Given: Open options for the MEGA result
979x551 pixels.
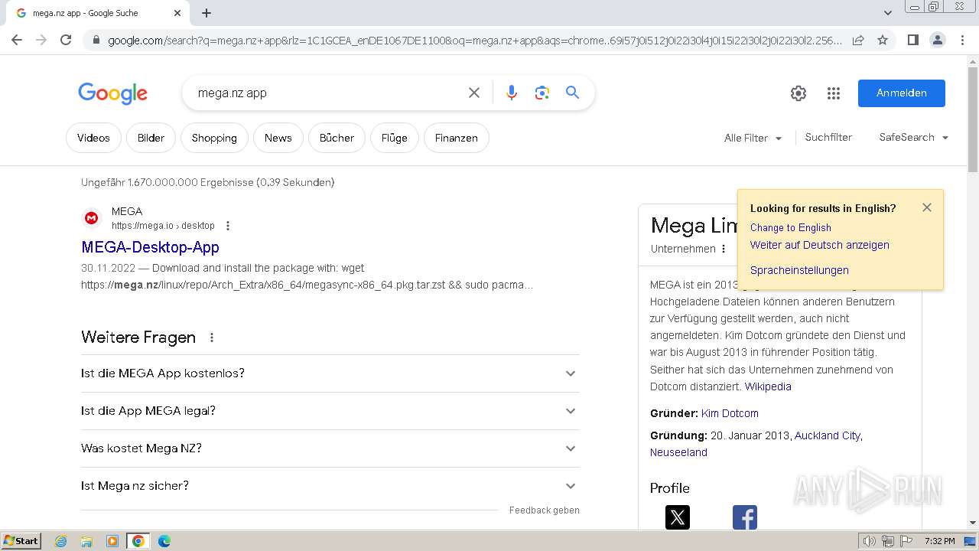Looking at the screenshot, I should click(x=228, y=226).
